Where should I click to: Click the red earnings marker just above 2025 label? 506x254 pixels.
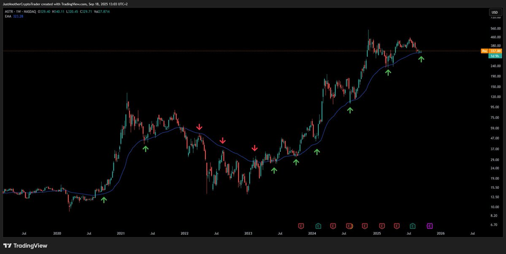[382, 226]
